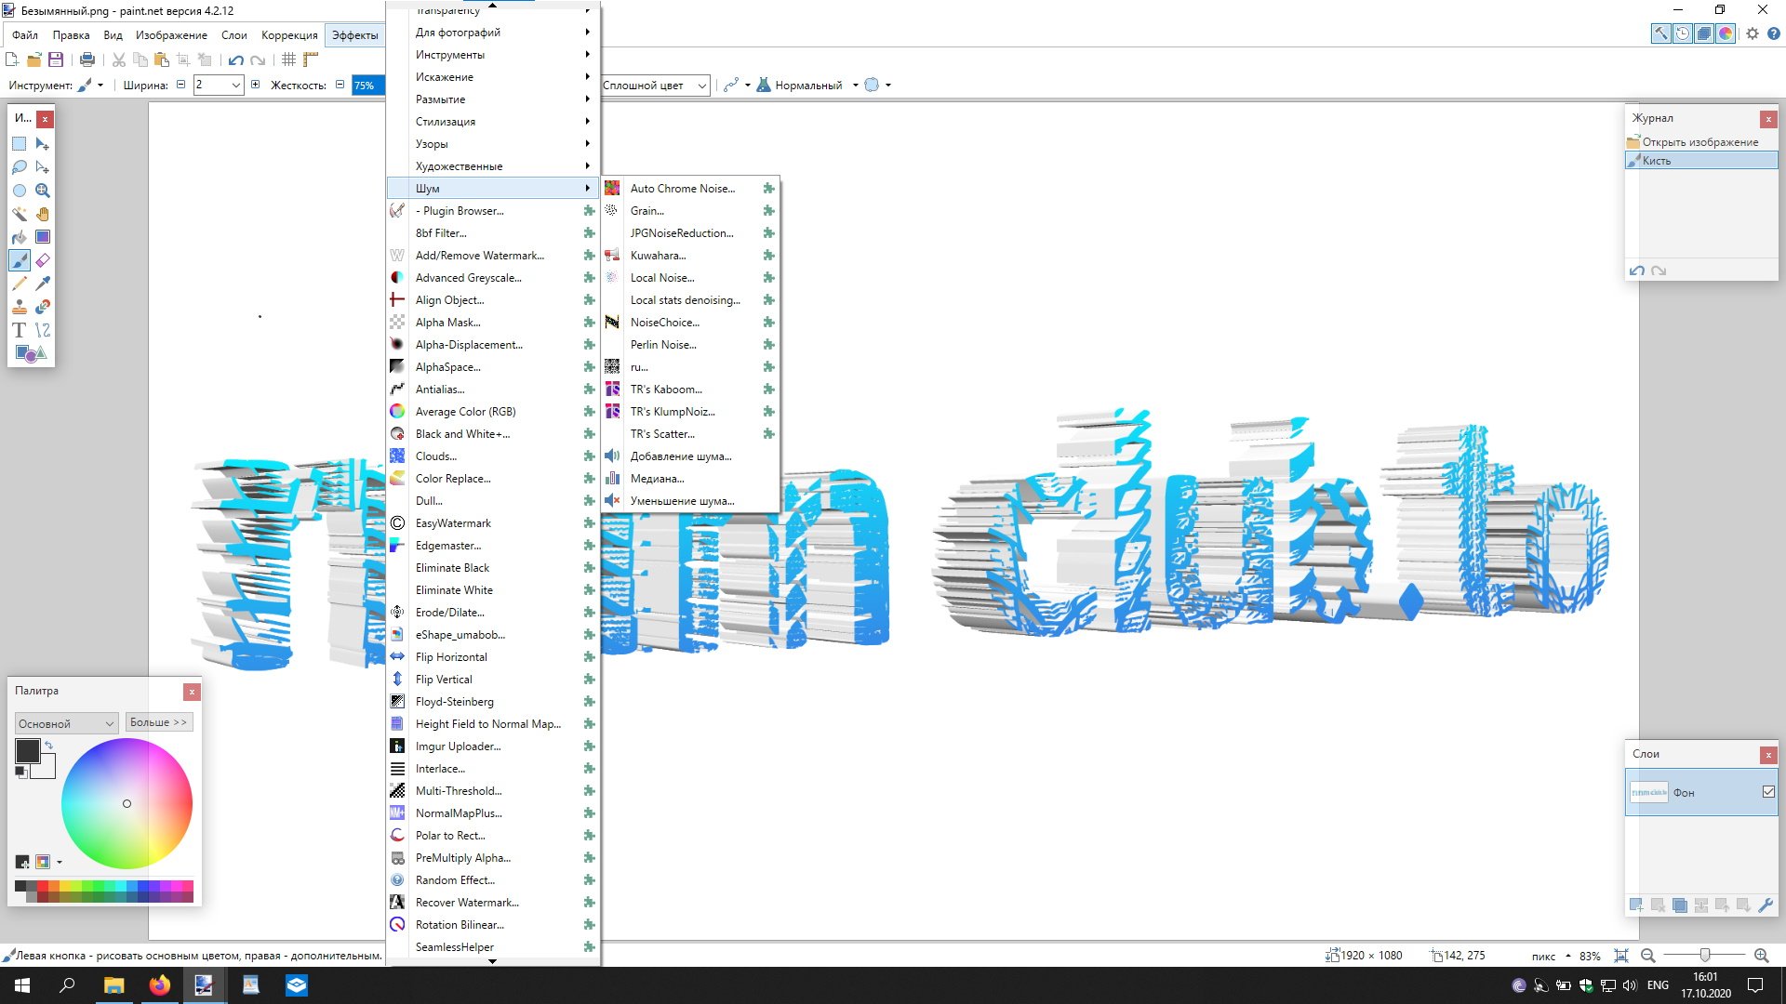The image size is (1786, 1004).
Task: Select the Eraser tool
Action: (43, 260)
